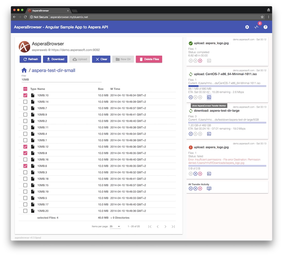Sort by the Size column header
Viewport: 283px width, 256px height.
coord(101,89)
